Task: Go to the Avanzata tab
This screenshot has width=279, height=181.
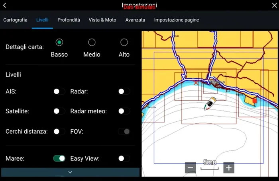Action: point(135,20)
